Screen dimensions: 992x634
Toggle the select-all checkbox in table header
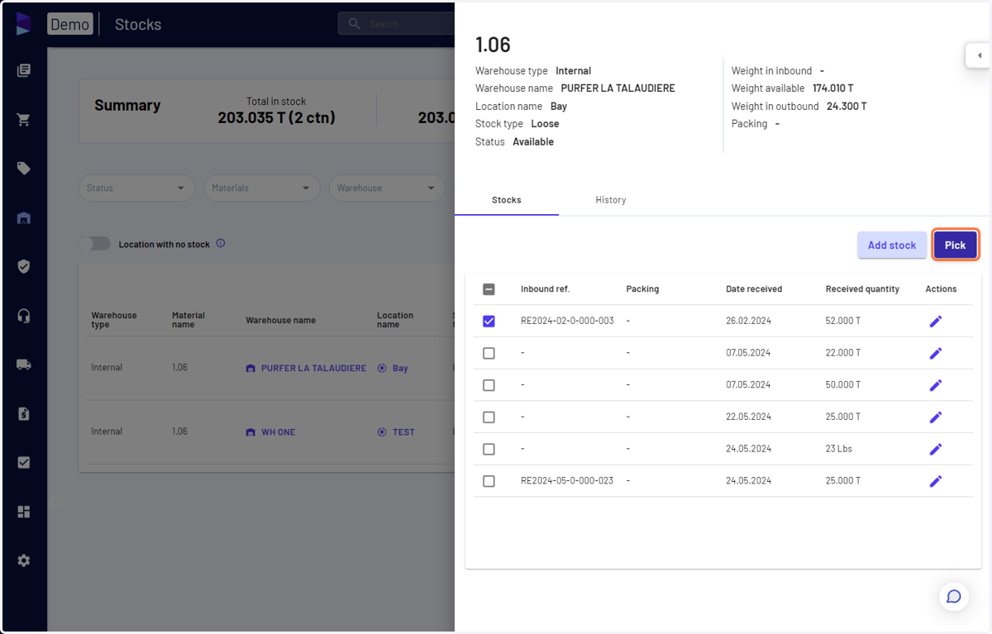(x=489, y=289)
